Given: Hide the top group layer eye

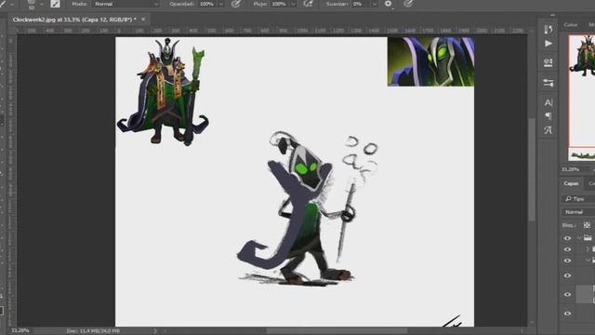Looking at the screenshot, I should point(568,238).
